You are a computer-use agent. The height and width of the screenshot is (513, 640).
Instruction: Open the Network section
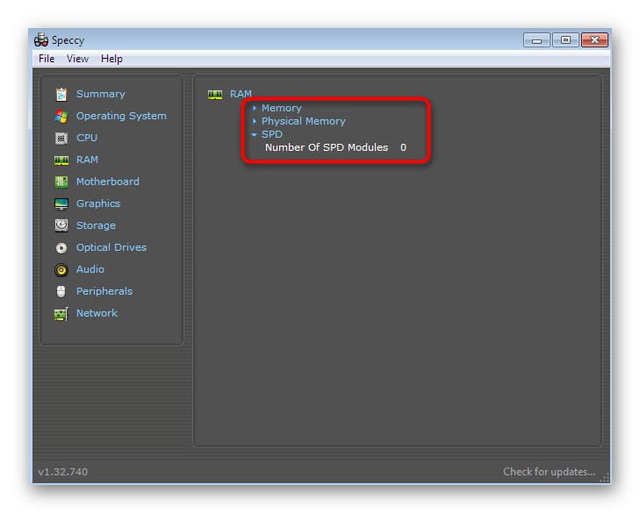[97, 313]
